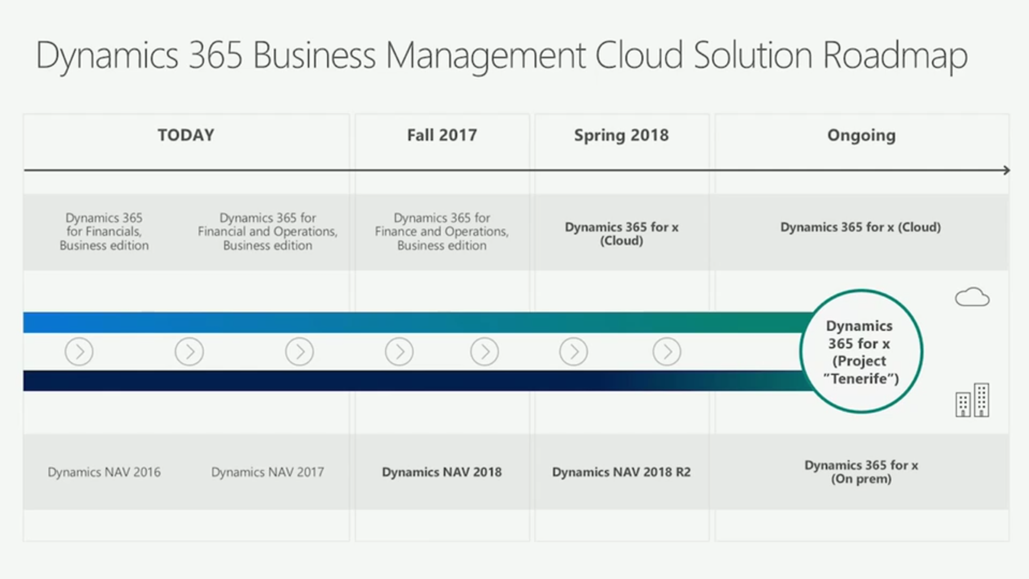The image size is (1029, 579).
Task: Click the Dynamics NAV 2018 R2 label
Action: pyautogui.click(x=621, y=472)
